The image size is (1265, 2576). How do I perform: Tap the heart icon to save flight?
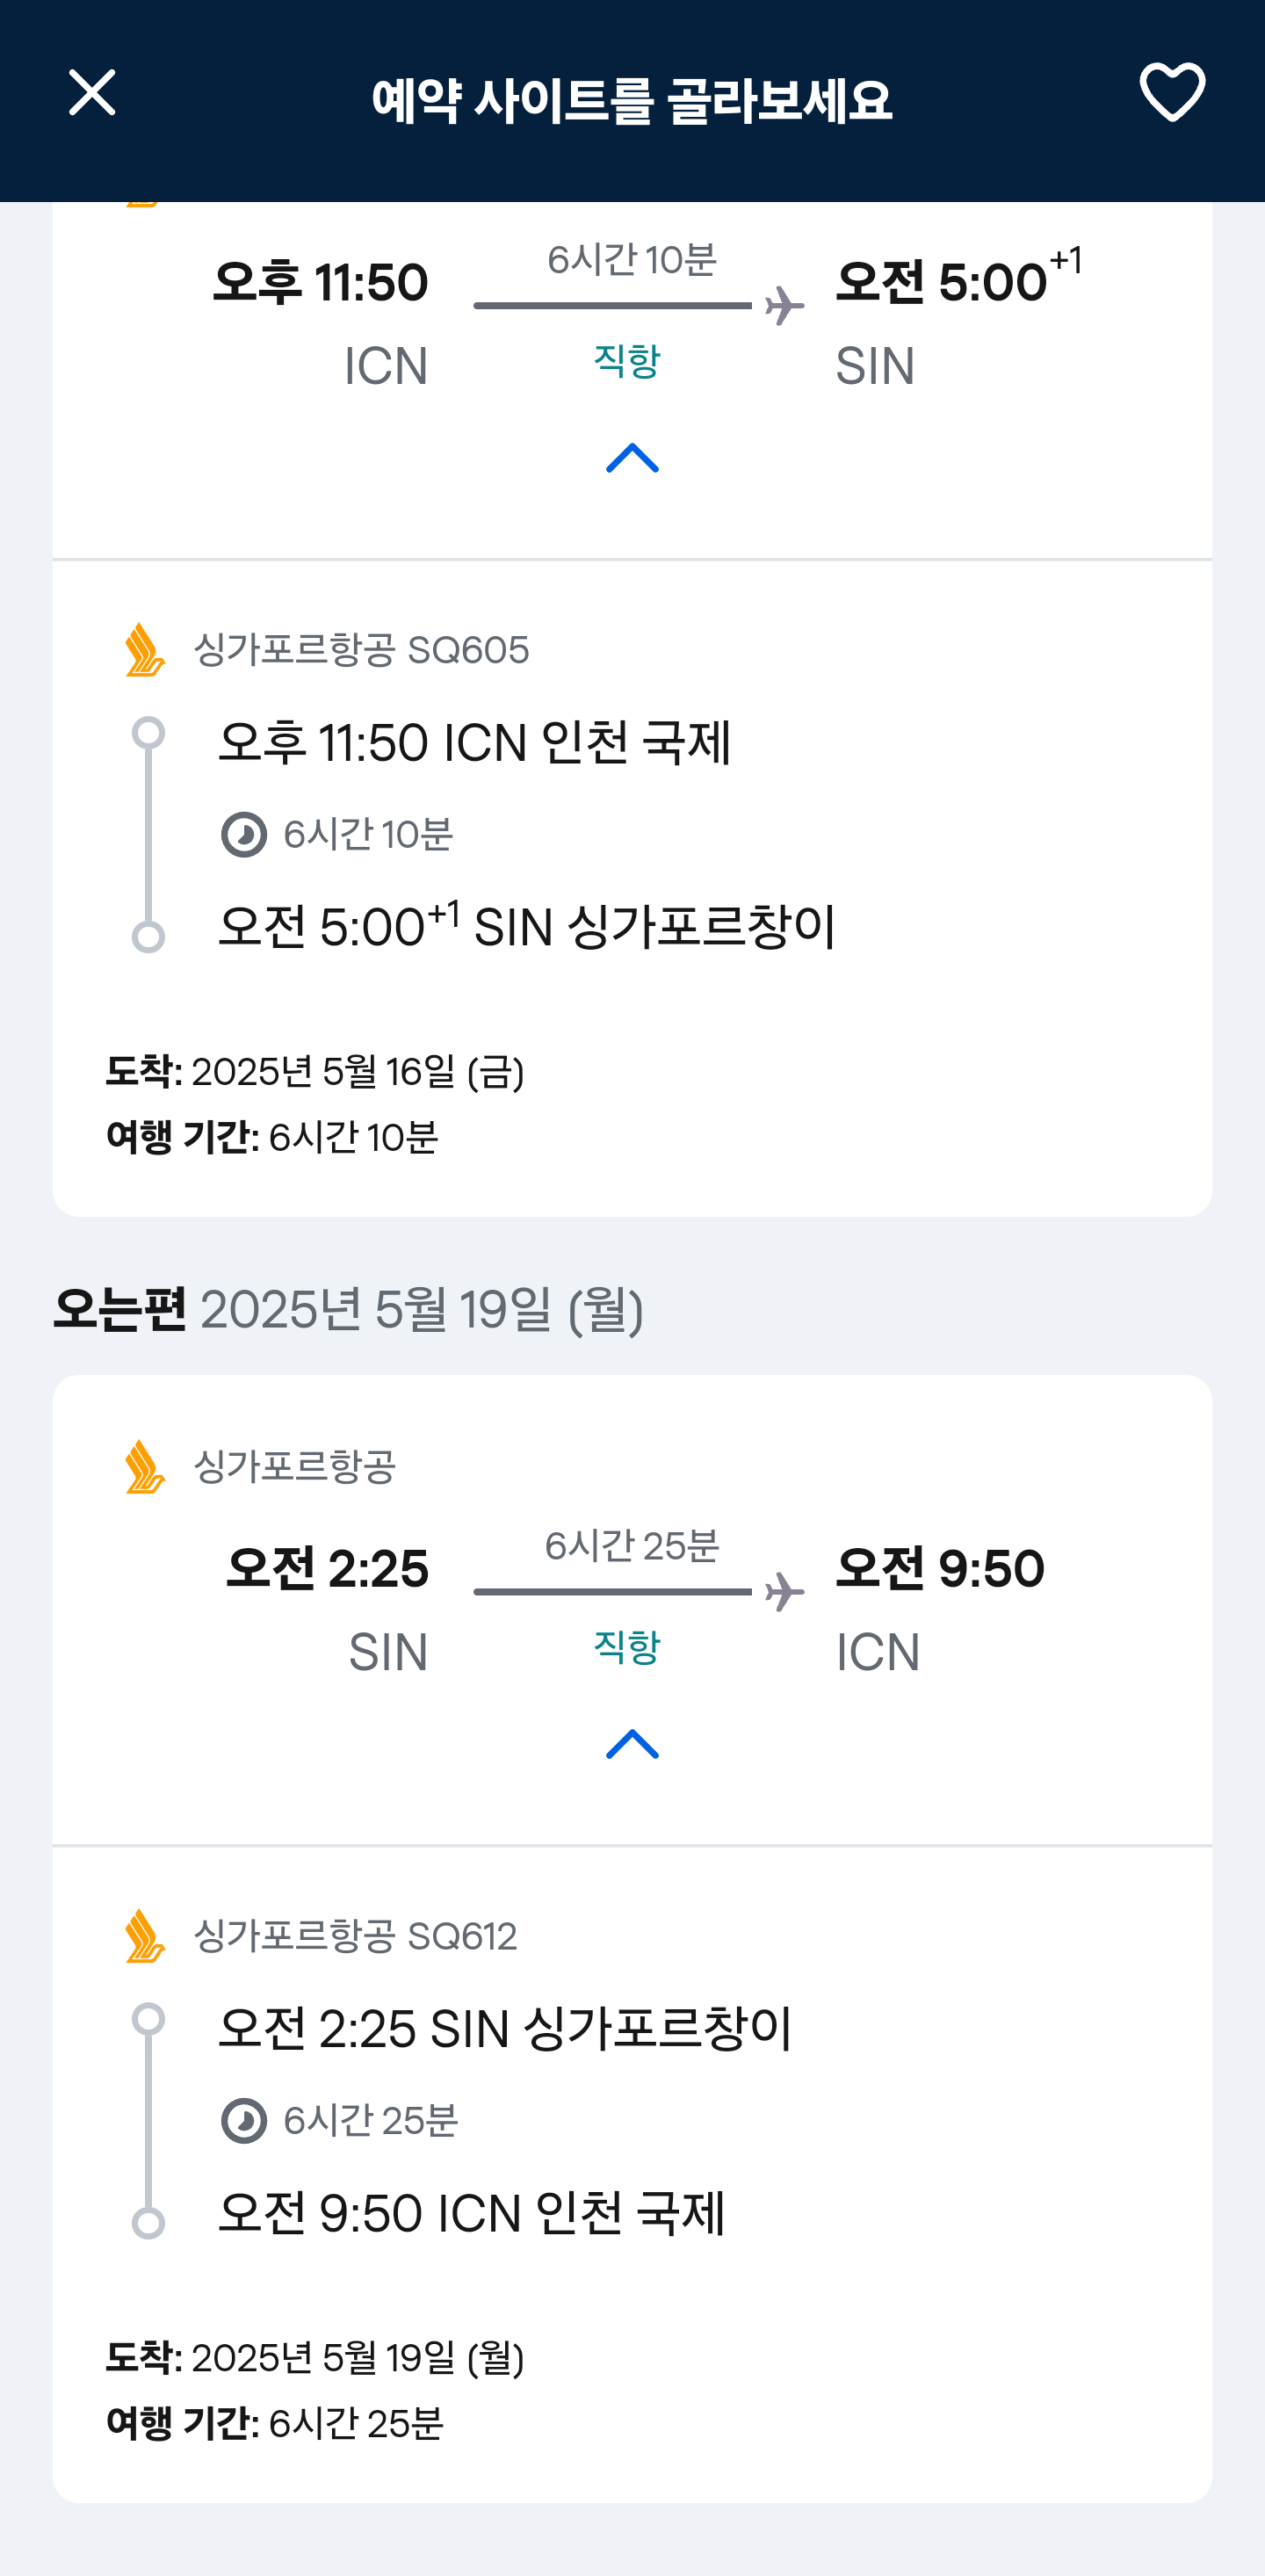[x=1172, y=93]
